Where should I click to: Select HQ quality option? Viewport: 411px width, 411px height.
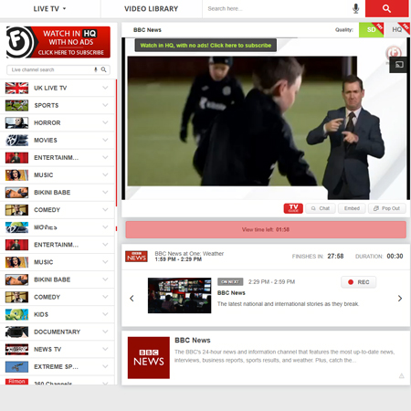(397, 30)
